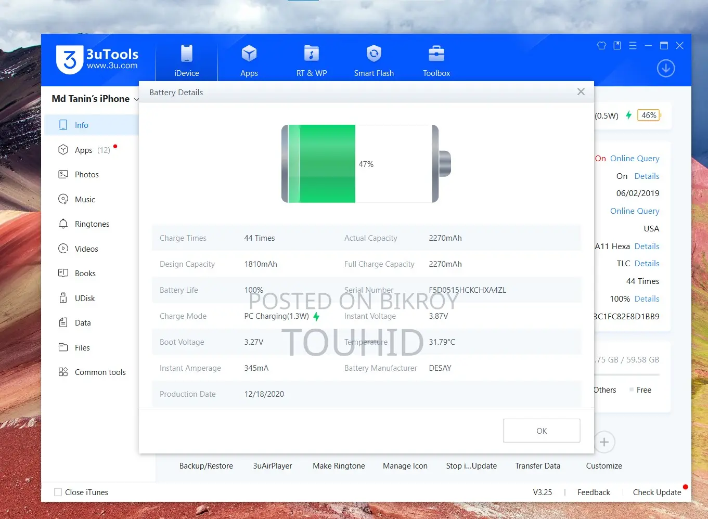Open the Toolbox tab
Image resolution: width=708 pixels, height=519 pixels.
[x=436, y=61]
